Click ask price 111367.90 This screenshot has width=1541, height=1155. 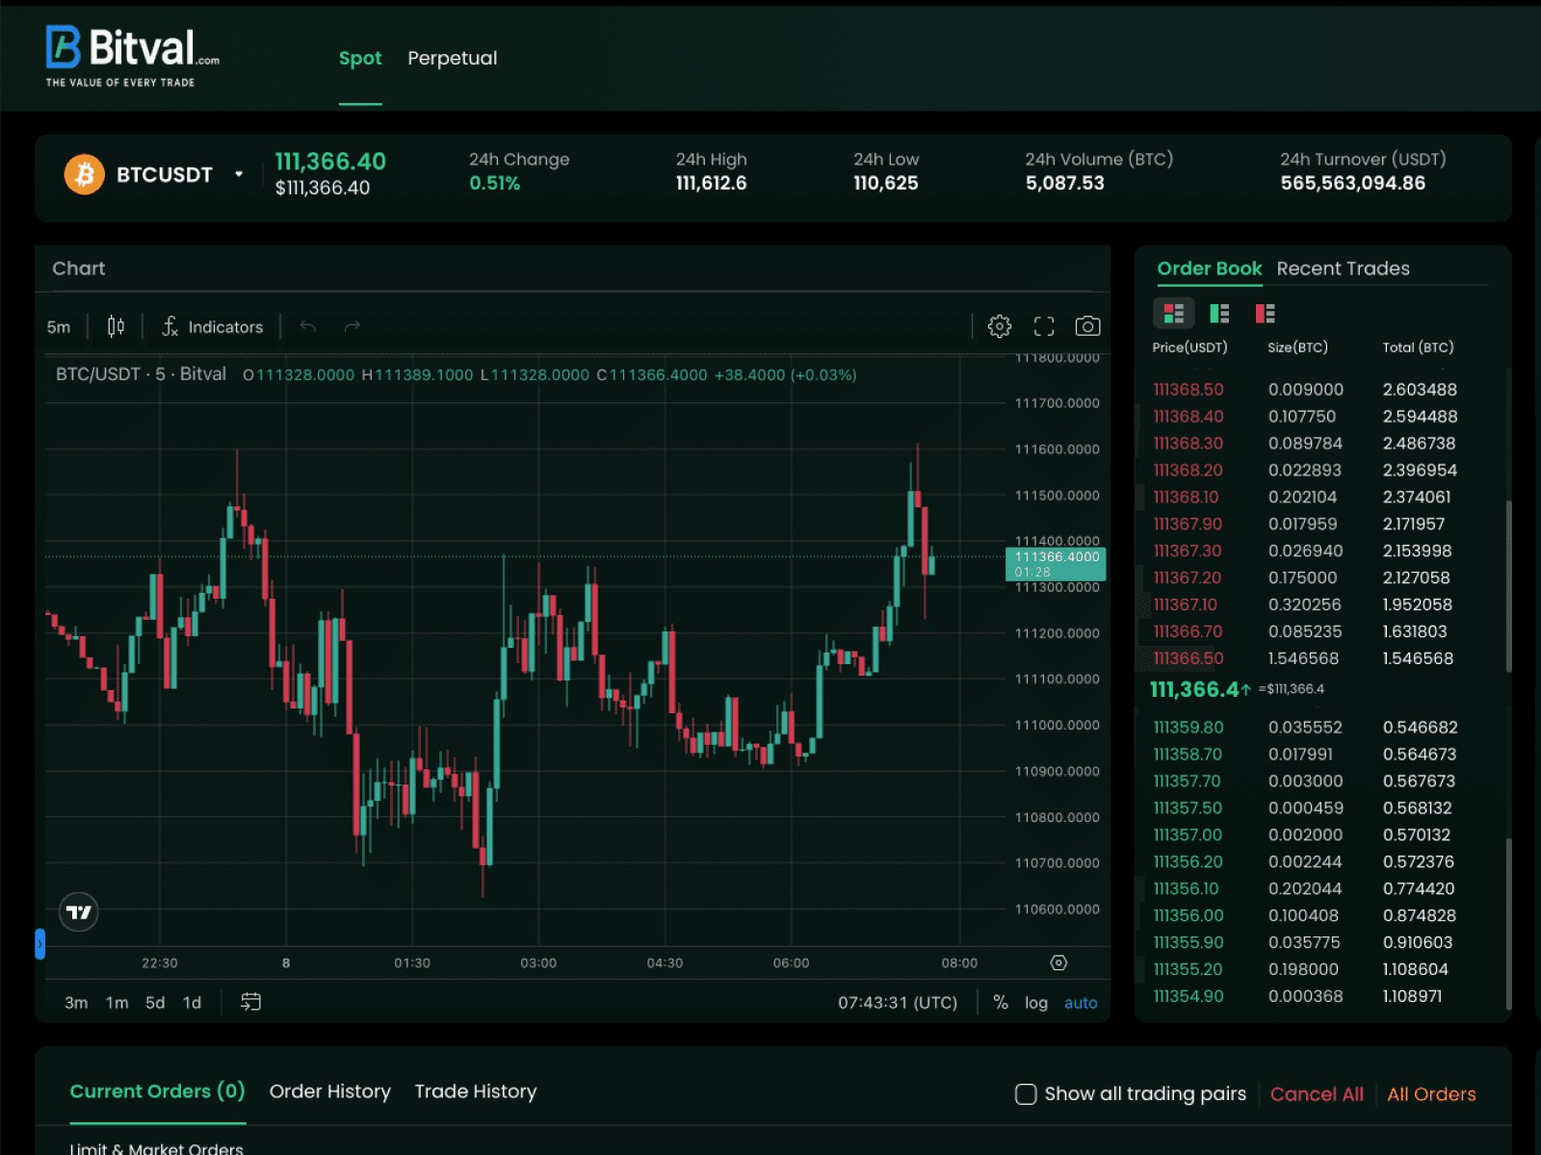(1188, 525)
